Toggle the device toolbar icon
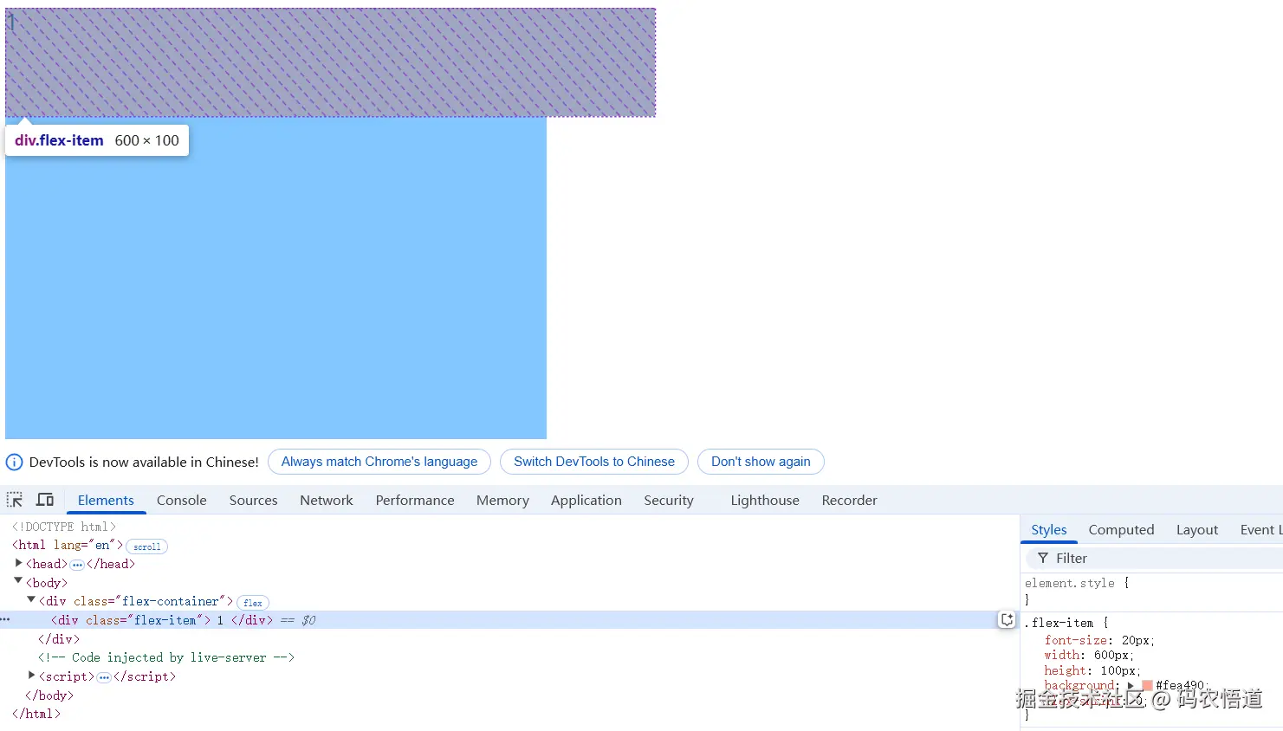The image size is (1283, 731). point(45,500)
